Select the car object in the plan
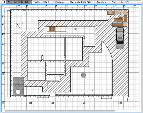The image size is (143, 113). coord(120,38)
